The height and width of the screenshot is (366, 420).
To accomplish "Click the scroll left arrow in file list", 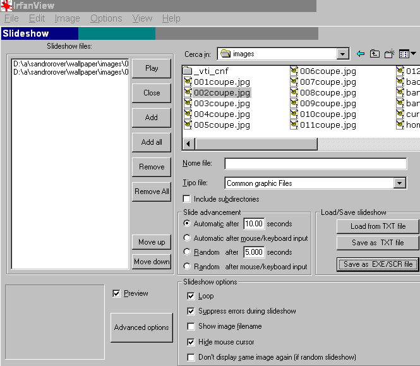I will coord(189,144).
